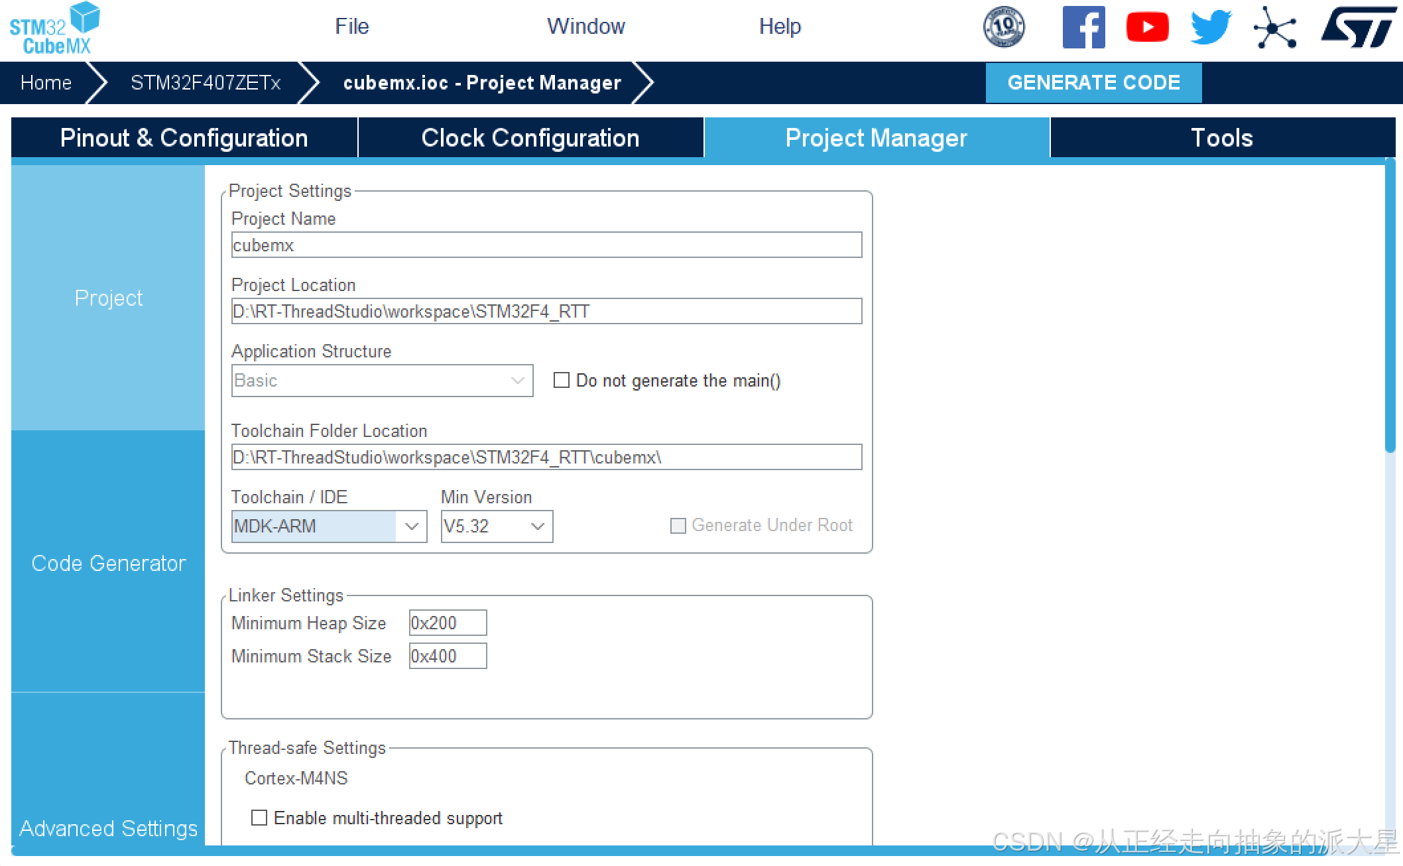Viewport: 1403px width, 866px height.
Task: Switch to Clock Configuration tab
Action: (530, 138)
